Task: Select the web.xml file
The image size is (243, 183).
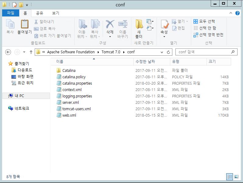Action: click(69, 115)
